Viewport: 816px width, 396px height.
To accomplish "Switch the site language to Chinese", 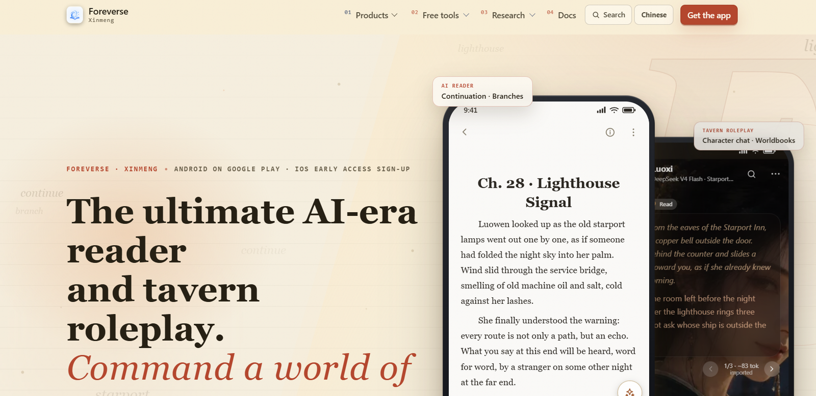I will tap(654, 15).
